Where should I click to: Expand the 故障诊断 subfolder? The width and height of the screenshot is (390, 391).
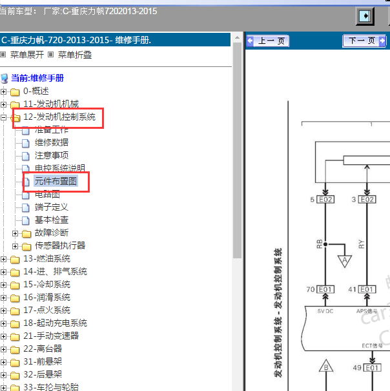pyautogui.click(x=15, y=233)
